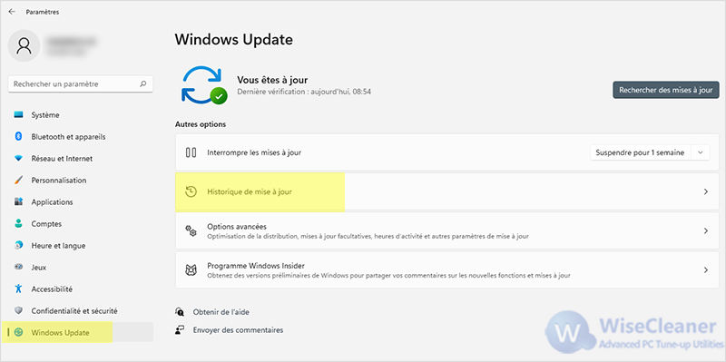This screenshot has width=726, height=362.
Task: Click the user profile avatar
Action: [x=24, y=45]
